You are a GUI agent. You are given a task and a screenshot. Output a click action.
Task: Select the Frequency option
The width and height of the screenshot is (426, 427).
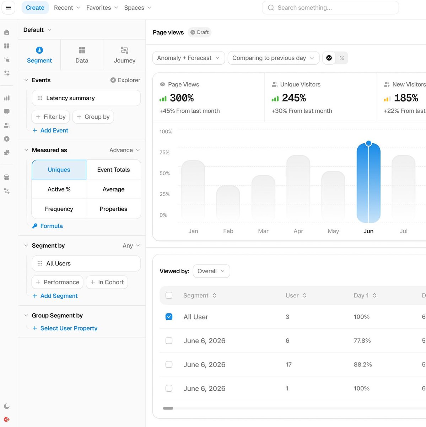(59, 209)
